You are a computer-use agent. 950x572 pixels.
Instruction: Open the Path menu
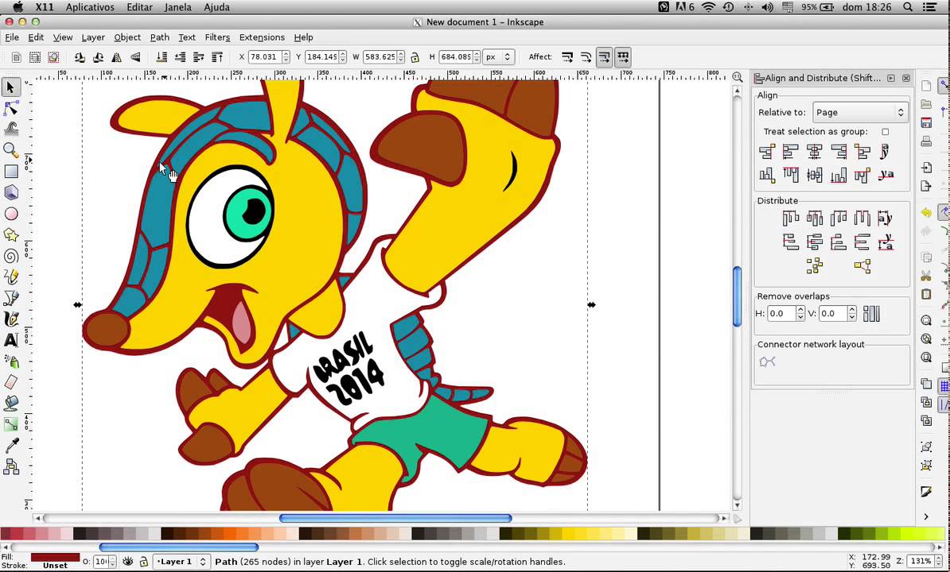click(x=159, y=37)
